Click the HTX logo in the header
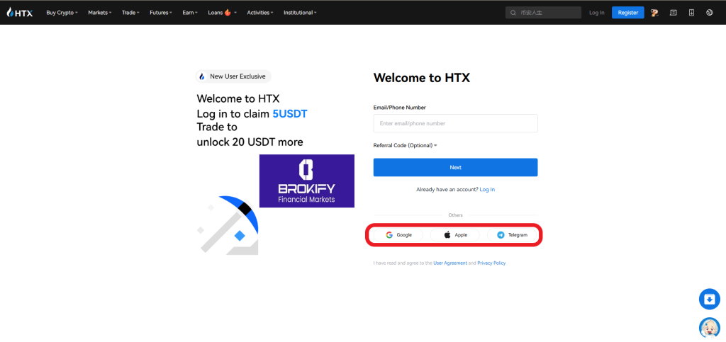This screenshot has width=726, height=342. click(x=21, y=13)
